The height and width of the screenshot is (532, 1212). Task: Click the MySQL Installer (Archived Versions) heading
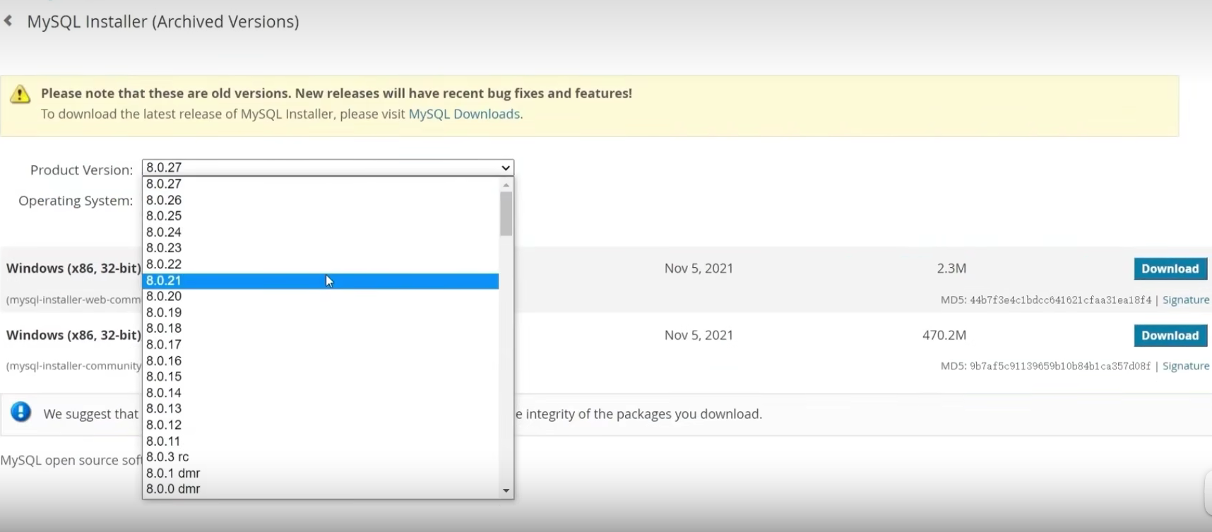(163, 21)
